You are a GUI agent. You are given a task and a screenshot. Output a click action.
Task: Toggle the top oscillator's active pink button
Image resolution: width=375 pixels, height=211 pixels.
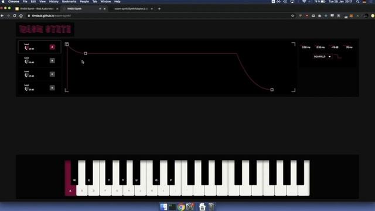pyautogui.click(x=52, y=47)
